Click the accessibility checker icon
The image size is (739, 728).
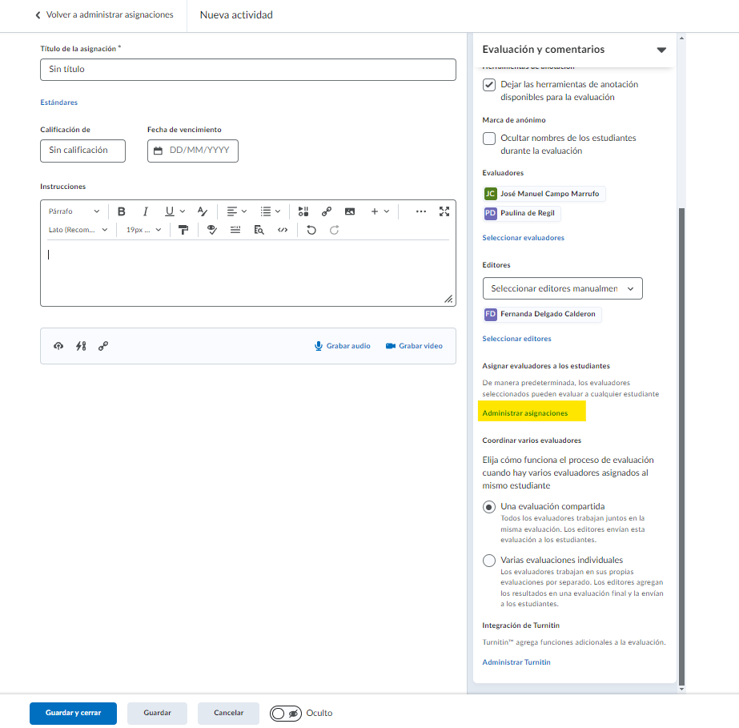[x=212, y=230]
